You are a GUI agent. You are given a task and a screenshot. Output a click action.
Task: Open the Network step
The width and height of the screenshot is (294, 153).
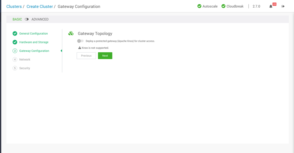point(25,60)
